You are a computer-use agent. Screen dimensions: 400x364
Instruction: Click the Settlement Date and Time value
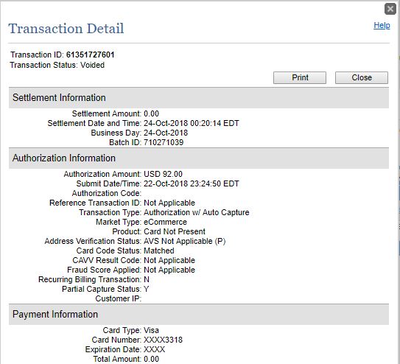[192, 123]
